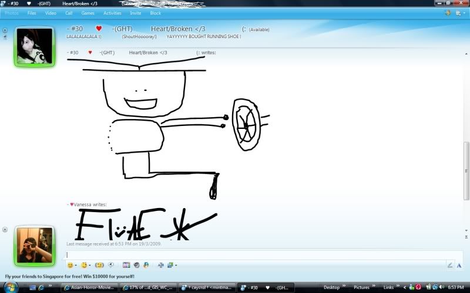Image resolution: width=470 pixels, height=293 pixels.
Task: Expand the winks dropdown arrow
Action: click(91, 265)
